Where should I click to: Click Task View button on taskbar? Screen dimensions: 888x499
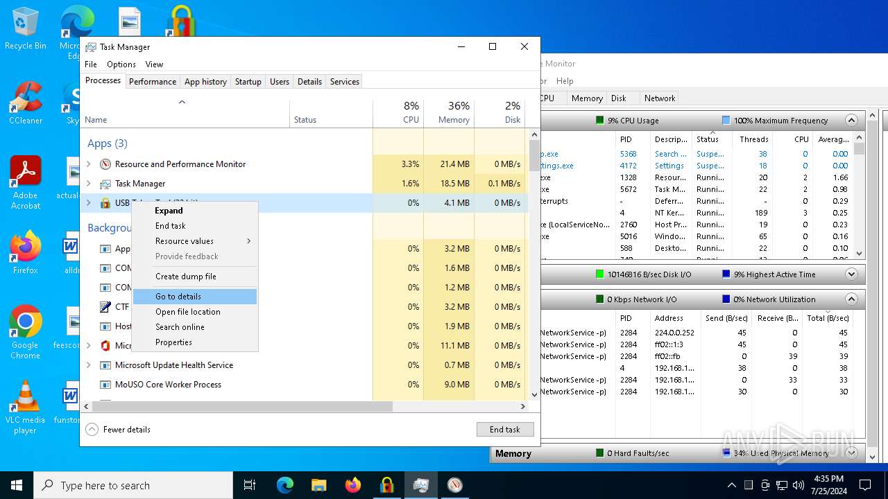[250, 485]
